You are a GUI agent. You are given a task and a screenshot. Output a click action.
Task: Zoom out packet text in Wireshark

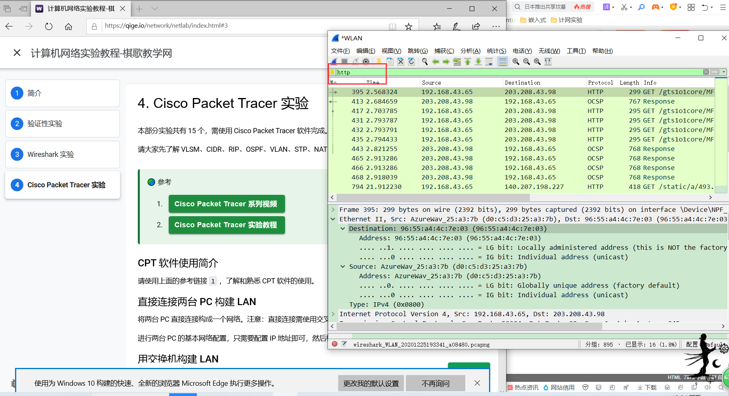[527, 62]
